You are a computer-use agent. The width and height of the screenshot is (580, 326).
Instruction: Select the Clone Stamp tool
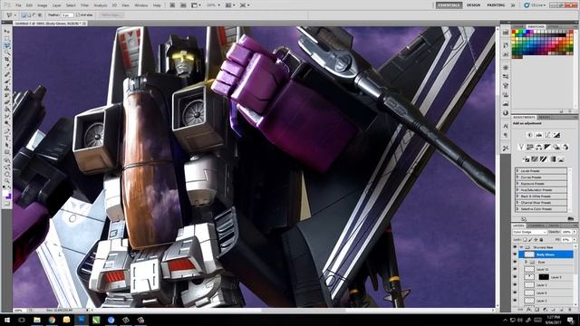(x=7, y=89)
